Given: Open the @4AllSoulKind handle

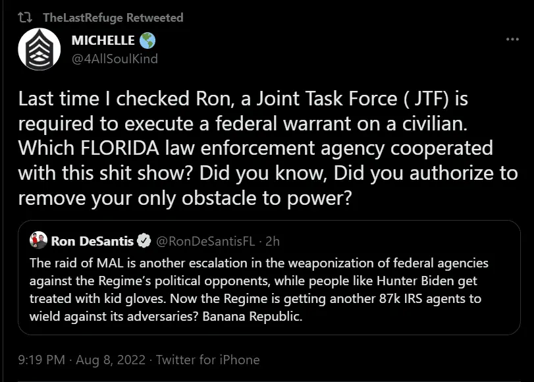Looking at the screenshot, I should point(114,59).
